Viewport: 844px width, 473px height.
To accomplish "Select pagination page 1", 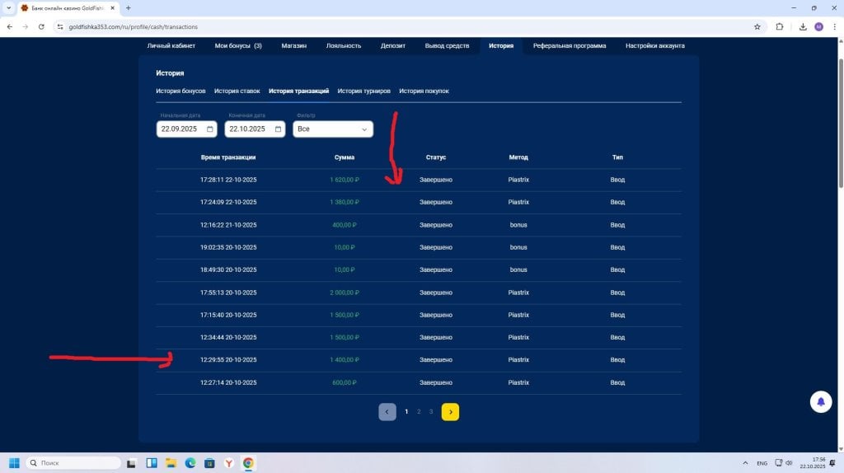I will (406, 412).
